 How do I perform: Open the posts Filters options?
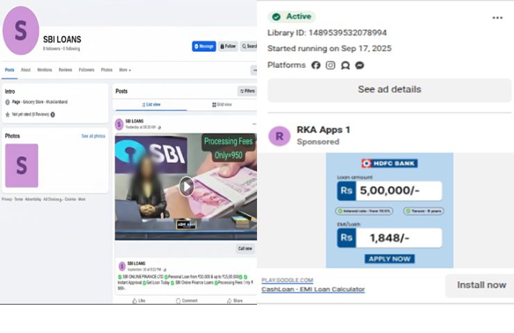click(247, 91)
